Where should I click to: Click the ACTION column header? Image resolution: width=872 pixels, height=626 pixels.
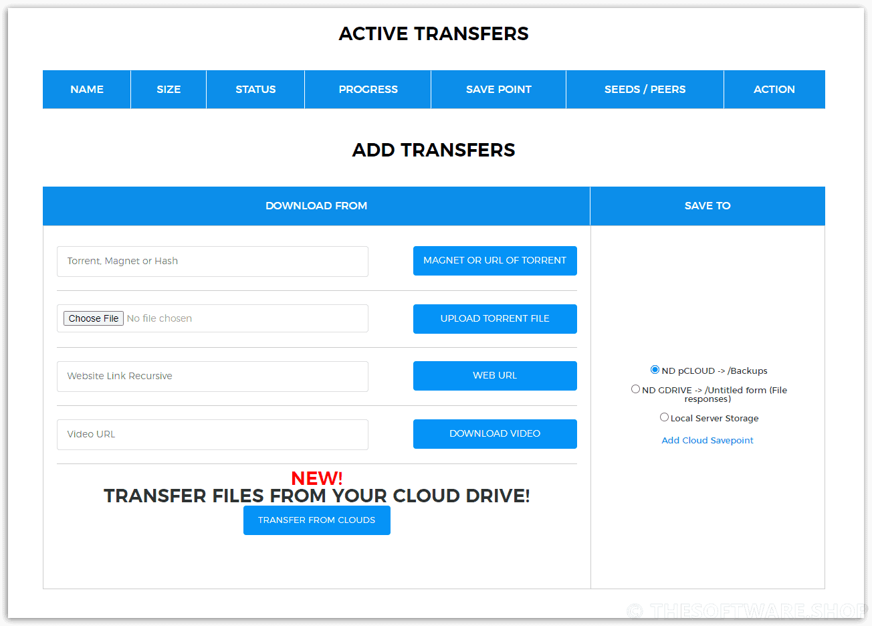click(774, 90)
